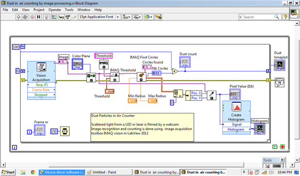
Task: Toggle Retain Wire Values button
Action: [54, 17]
